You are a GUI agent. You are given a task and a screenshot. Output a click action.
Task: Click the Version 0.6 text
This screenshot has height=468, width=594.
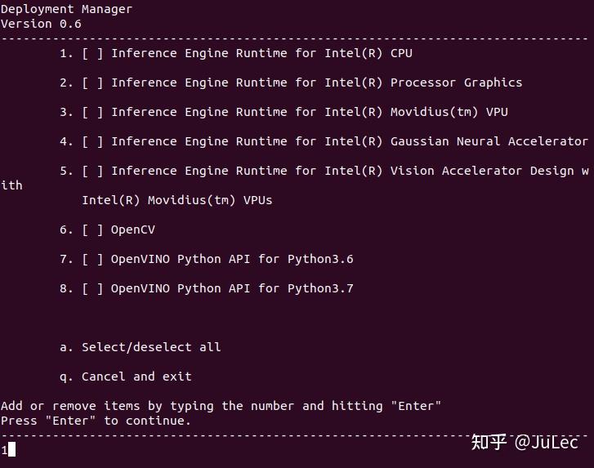pos(41,24)
